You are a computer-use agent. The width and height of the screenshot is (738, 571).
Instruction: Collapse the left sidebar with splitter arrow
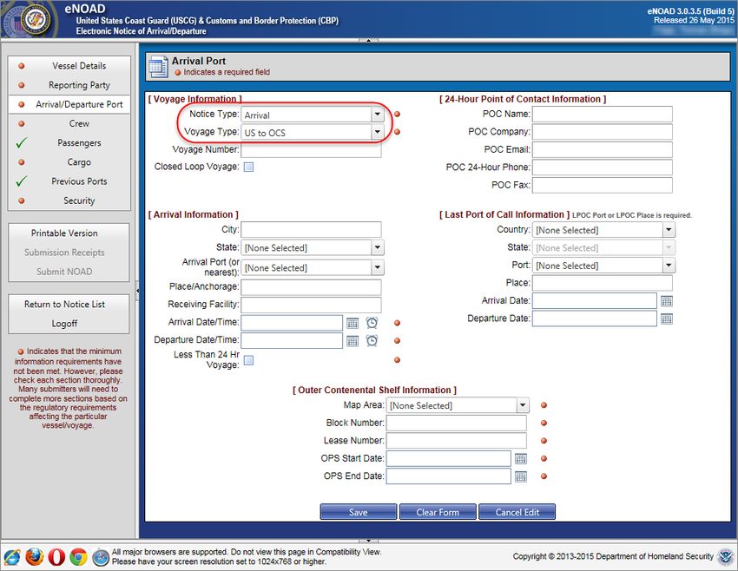(x=137, y=291)
